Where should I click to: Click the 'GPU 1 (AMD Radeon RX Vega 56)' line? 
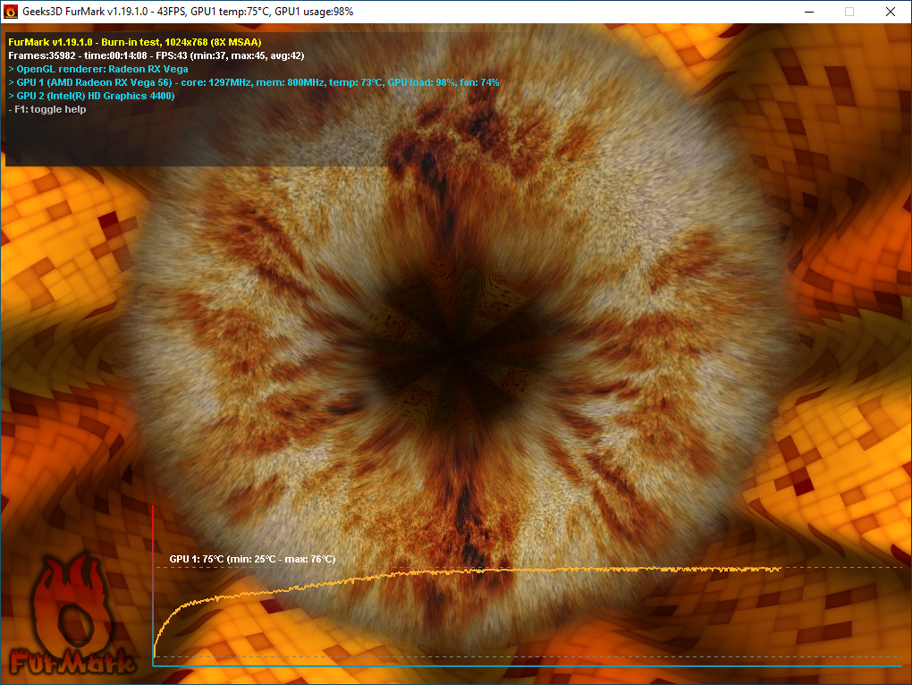254,82
